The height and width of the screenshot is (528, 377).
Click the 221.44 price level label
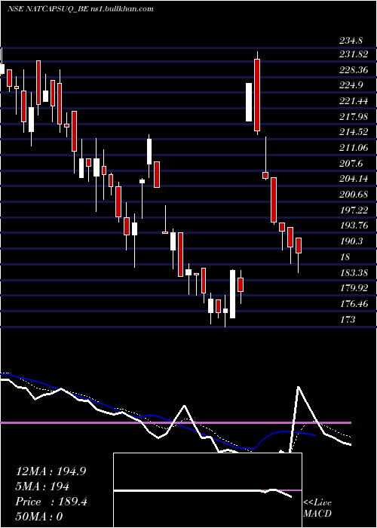pos(354,101)
